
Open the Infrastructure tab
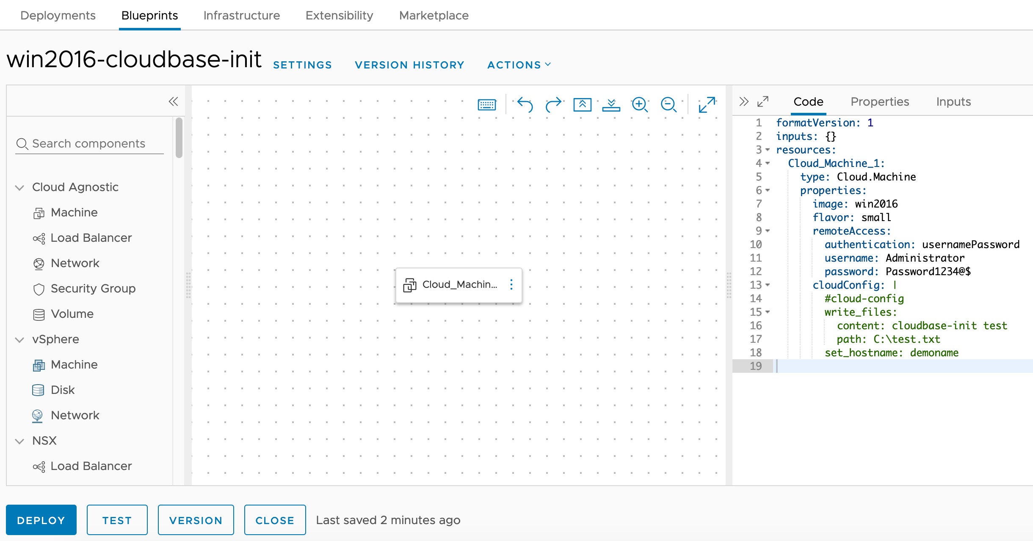coord(241,15)
